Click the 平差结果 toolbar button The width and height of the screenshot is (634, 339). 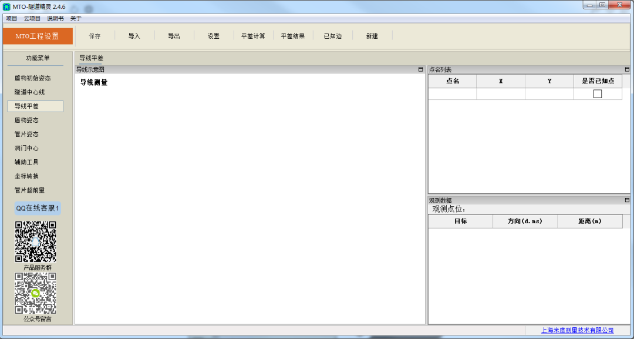coord(292,36)
